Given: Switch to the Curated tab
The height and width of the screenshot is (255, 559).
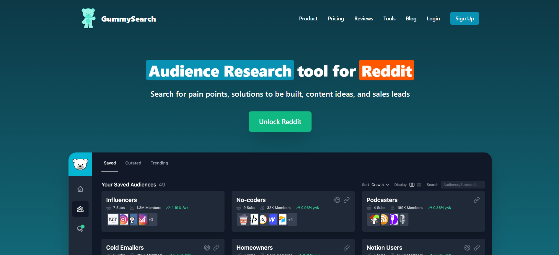Looking at the screenshot, I should coord(133,163).
